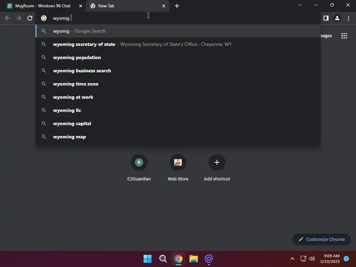Open the Chrome profile avatar icon
The image size is (356, 267).
(337, 18)
